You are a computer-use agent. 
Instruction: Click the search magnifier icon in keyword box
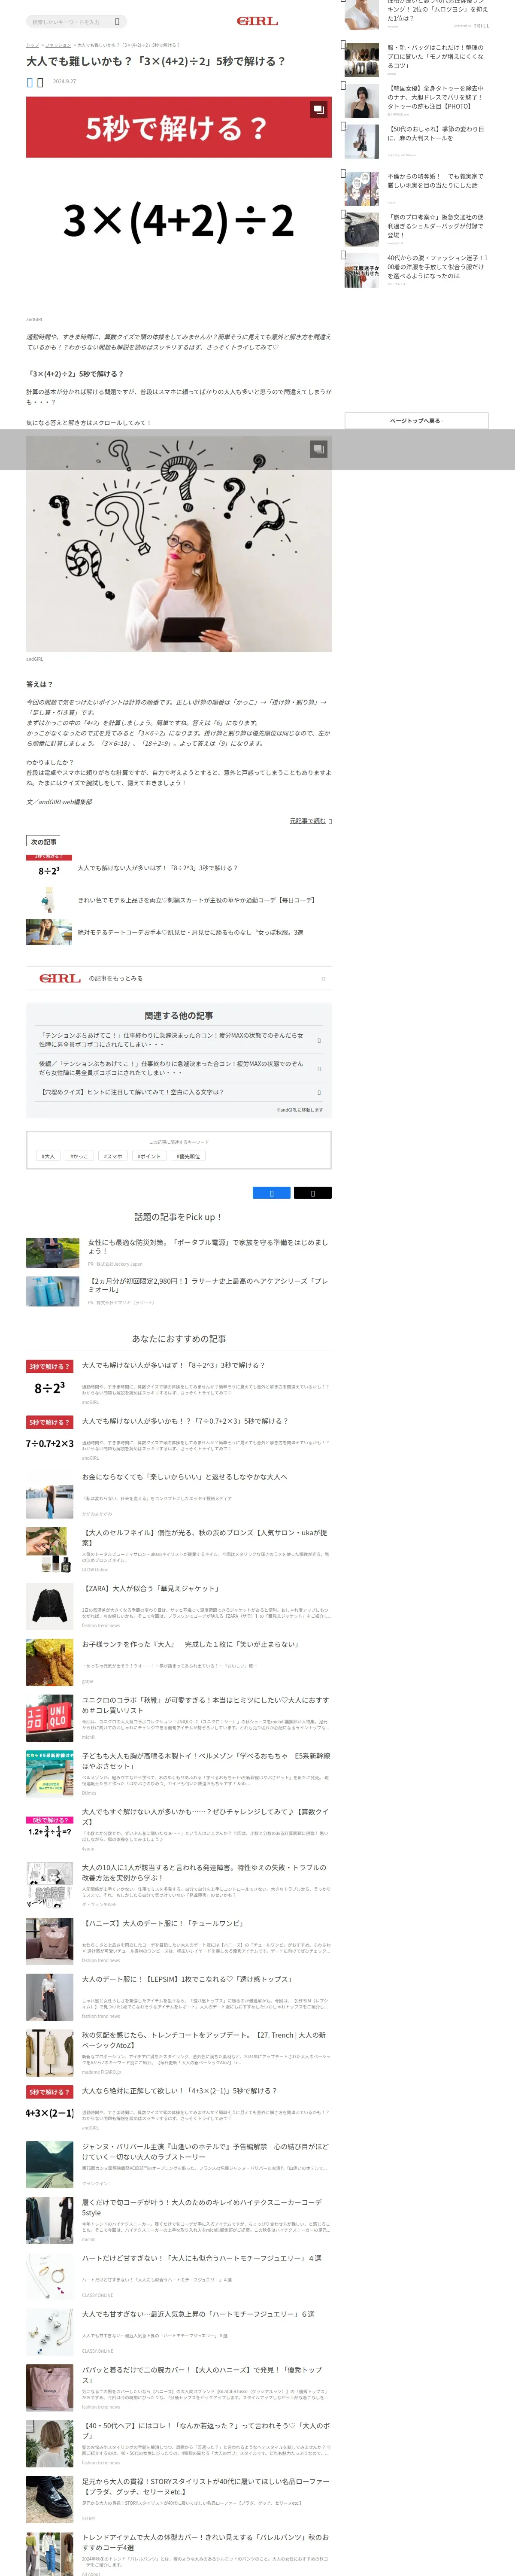[x=117, y=21]
